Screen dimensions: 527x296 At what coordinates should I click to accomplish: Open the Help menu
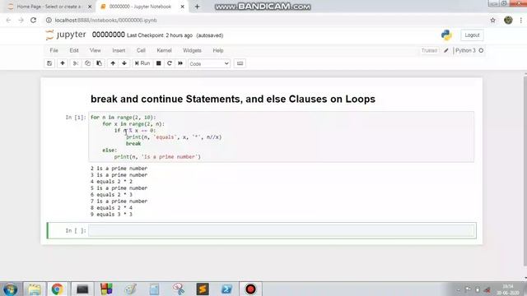pos(217,50)
